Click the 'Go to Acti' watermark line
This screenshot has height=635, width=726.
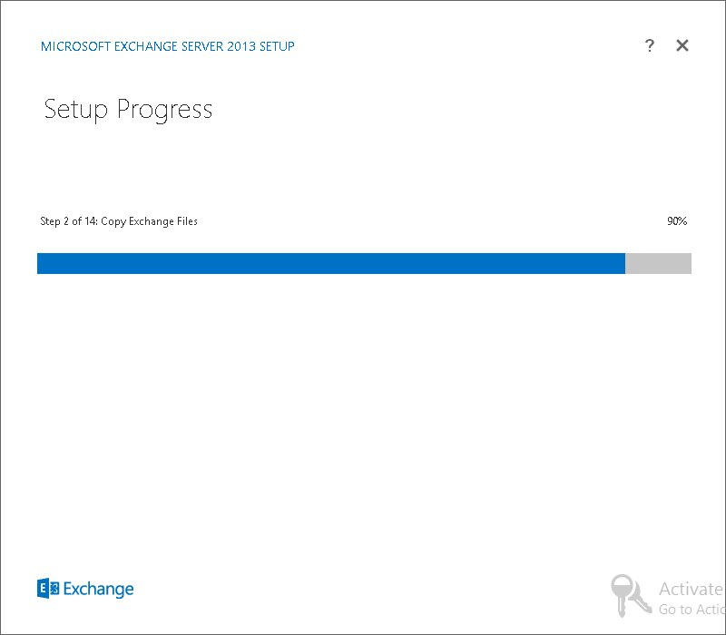click(x=692, y=609)
